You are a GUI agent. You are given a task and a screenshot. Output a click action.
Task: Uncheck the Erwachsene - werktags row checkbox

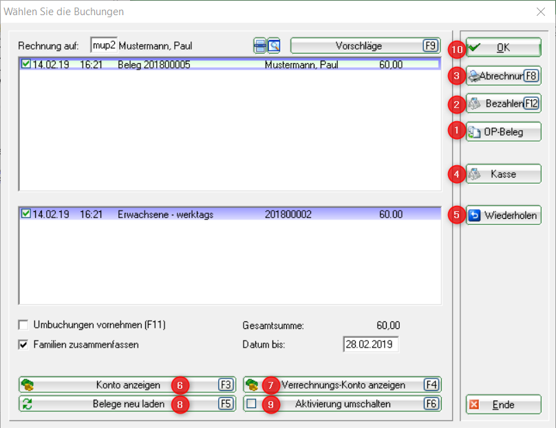[x=26, y=214]
